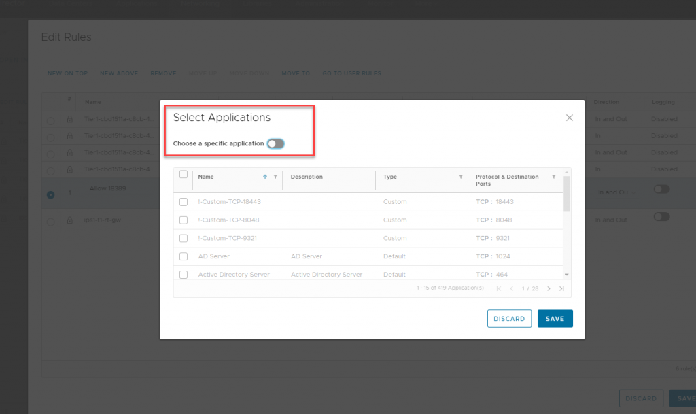Jump to the first applications page

(x=500, y=288)
